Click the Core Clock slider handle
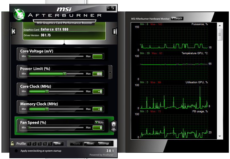The height and width of the screenshot is (159, 230). [47, 91]
